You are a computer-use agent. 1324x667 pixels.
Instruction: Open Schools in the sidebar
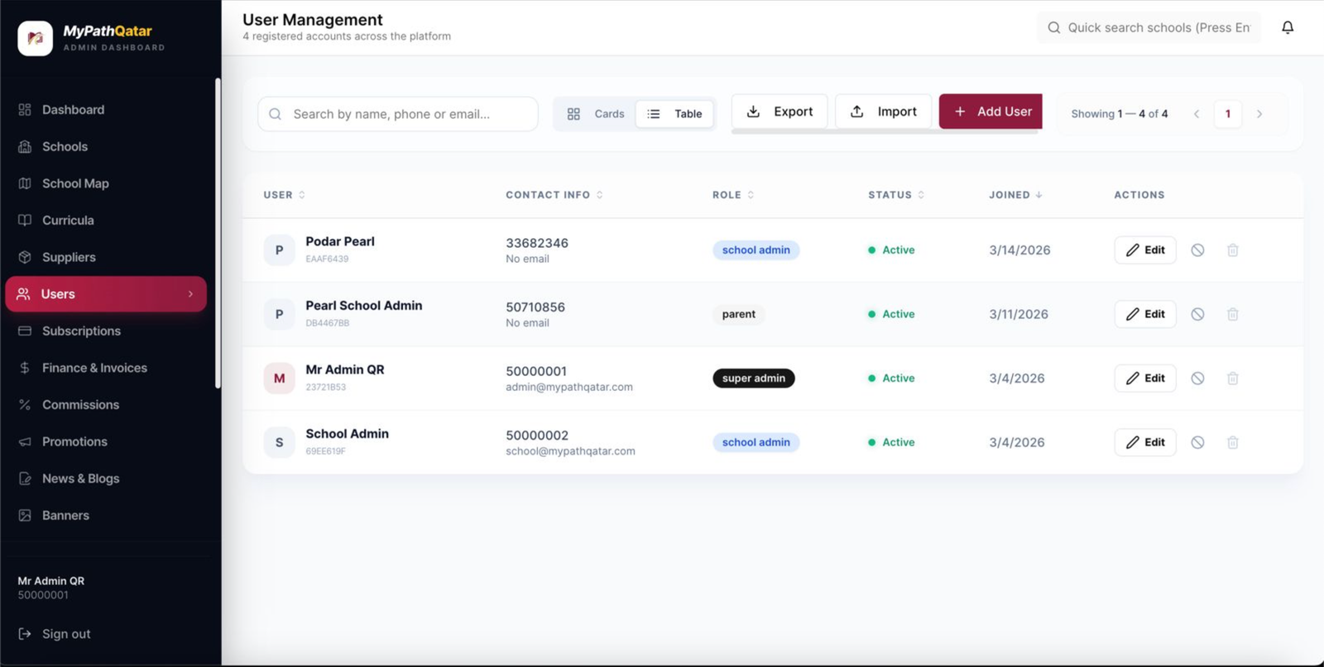tap(65, 147)
